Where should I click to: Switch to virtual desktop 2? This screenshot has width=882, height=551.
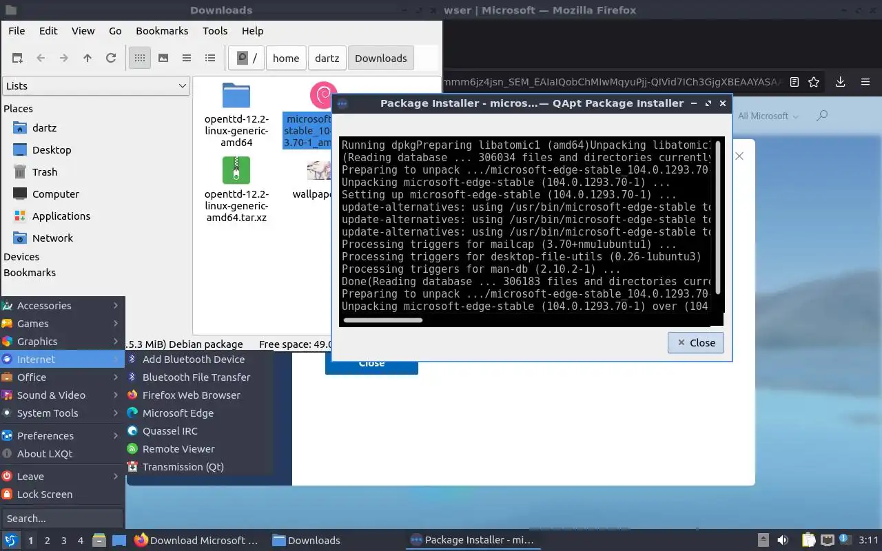coord(48,541)
